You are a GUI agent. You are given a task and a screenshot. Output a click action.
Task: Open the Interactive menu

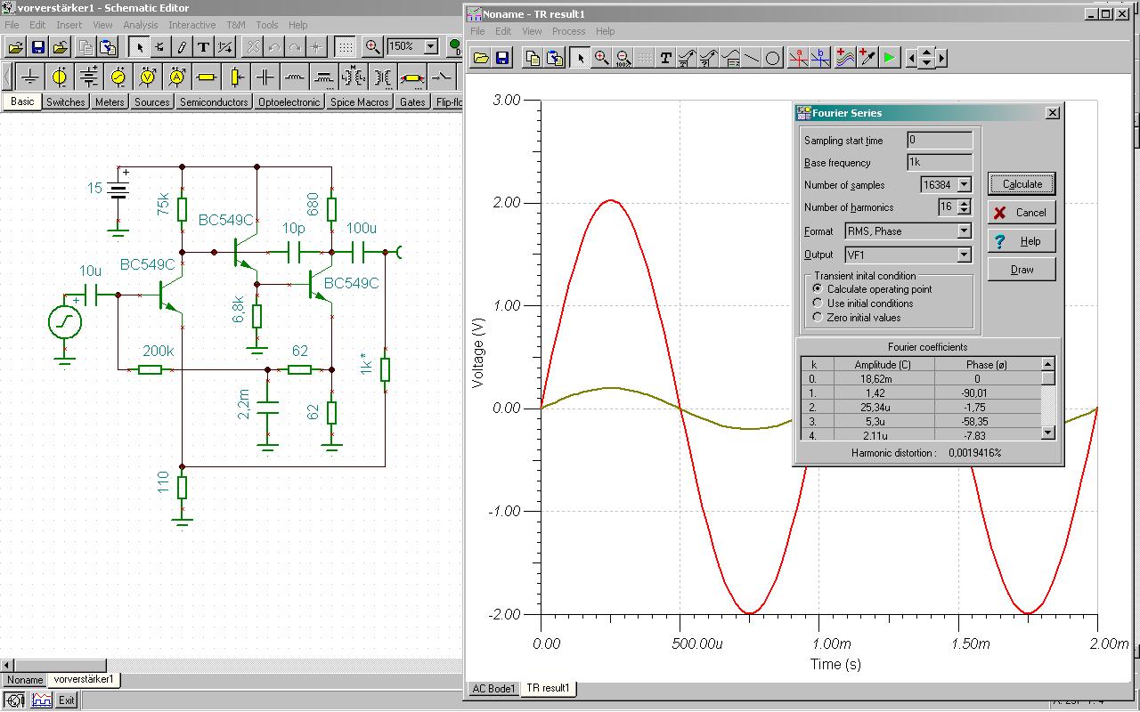pyautogui.click(x=192, y=25)
